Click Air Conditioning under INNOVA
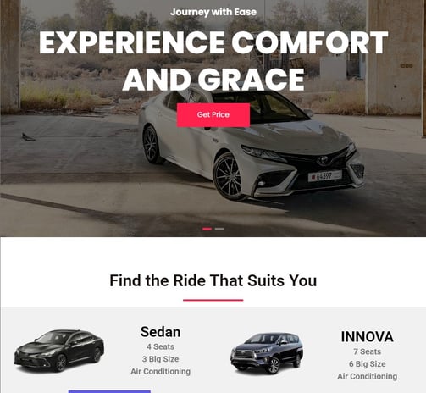The height and width of the screenshot is (393, 426). [x=367, y=376]
